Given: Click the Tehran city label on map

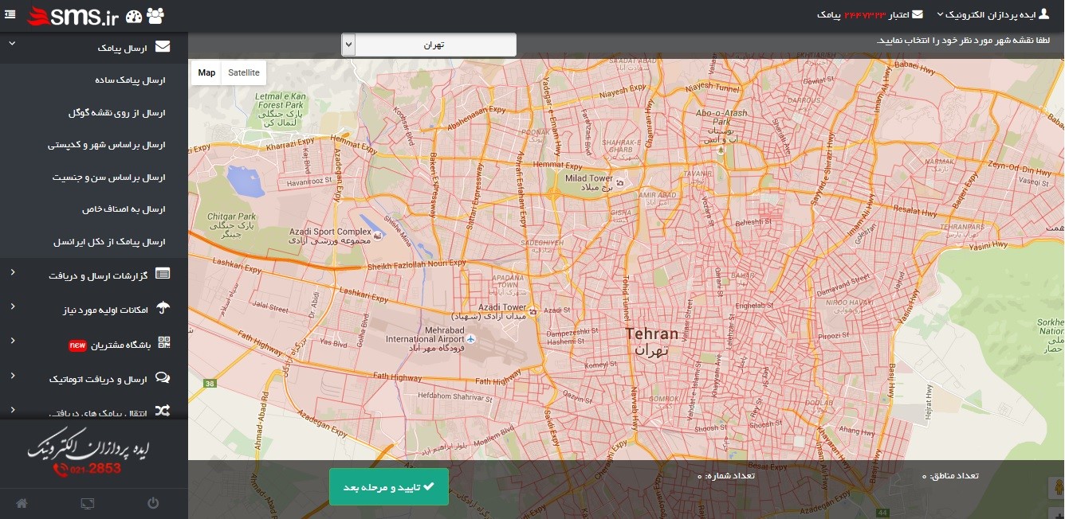Looking at the screenshot, I should click(652, 341).
